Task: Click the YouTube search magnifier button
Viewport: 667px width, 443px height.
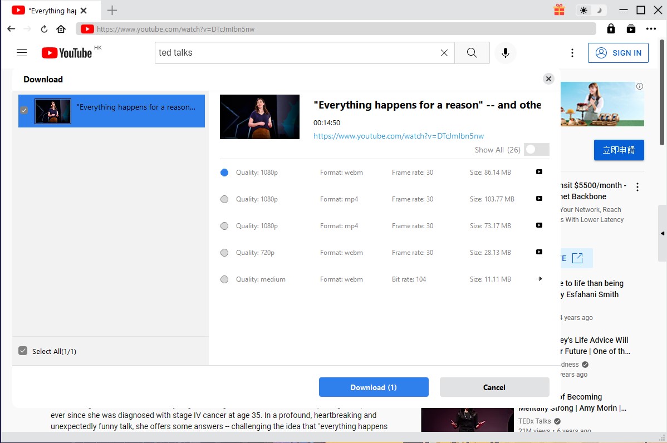Action: pyautogui.click(x=472, y=53)
